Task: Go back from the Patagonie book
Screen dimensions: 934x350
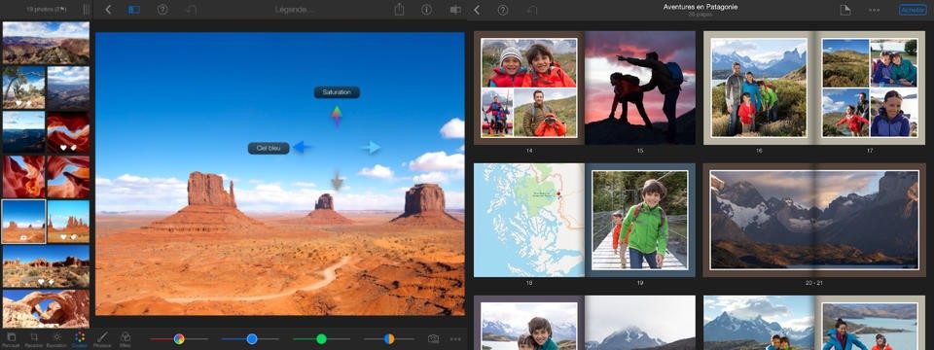Action: (x=477, y=10)
